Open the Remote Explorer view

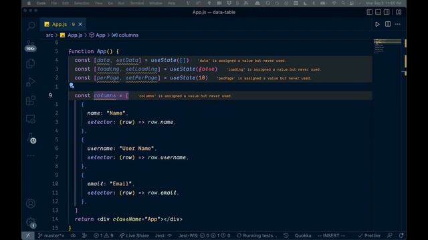[x=31, y=119]
